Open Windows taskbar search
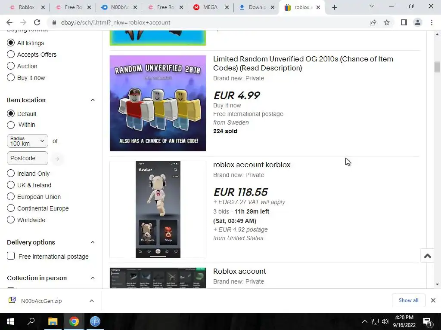Screen dimensions: 441x330 [31, 321]
